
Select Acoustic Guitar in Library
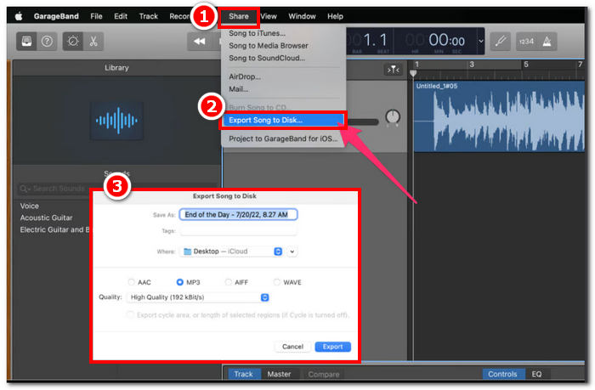click(46, 218)
